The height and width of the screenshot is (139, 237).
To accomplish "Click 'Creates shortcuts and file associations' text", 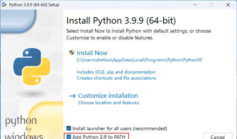I will [116, 78].
